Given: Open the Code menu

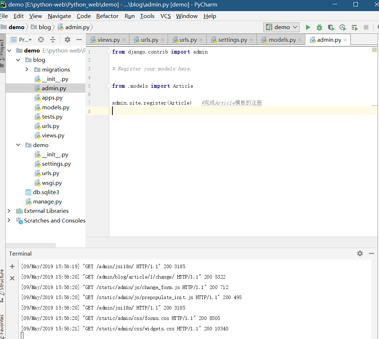Looking at the screenshot, I should click(84, 16).
